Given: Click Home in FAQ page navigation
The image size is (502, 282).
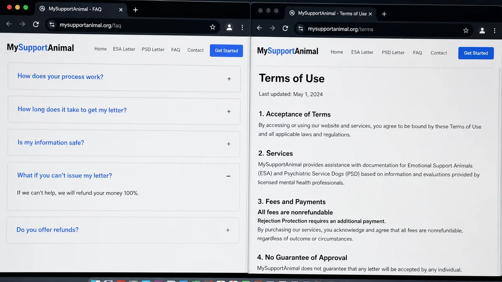Looking at the screenshot, I should click(x=100, y=49).
